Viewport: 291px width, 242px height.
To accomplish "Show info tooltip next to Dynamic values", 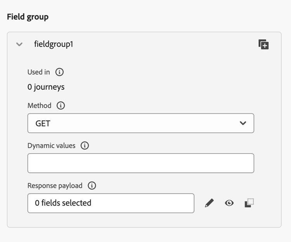I will pyautogui.click(x=85, y=146).
